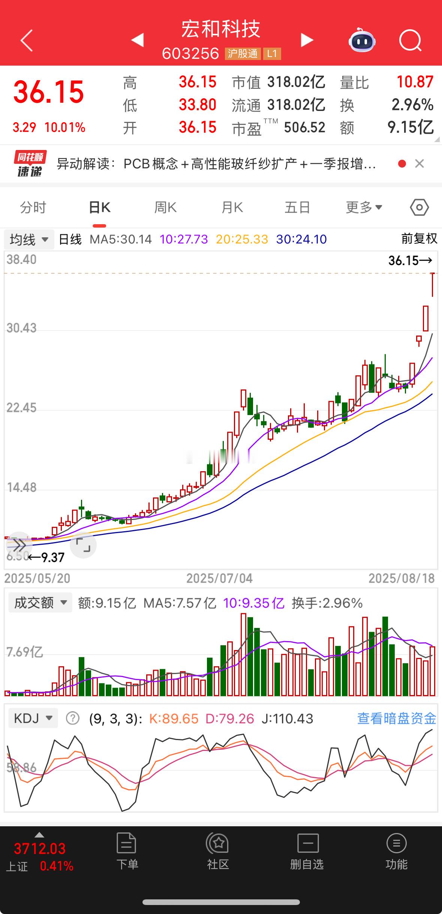
Task: Tap the blue 30:24.10 MA label
Action: pyautogui.click(x=301, y=239)
